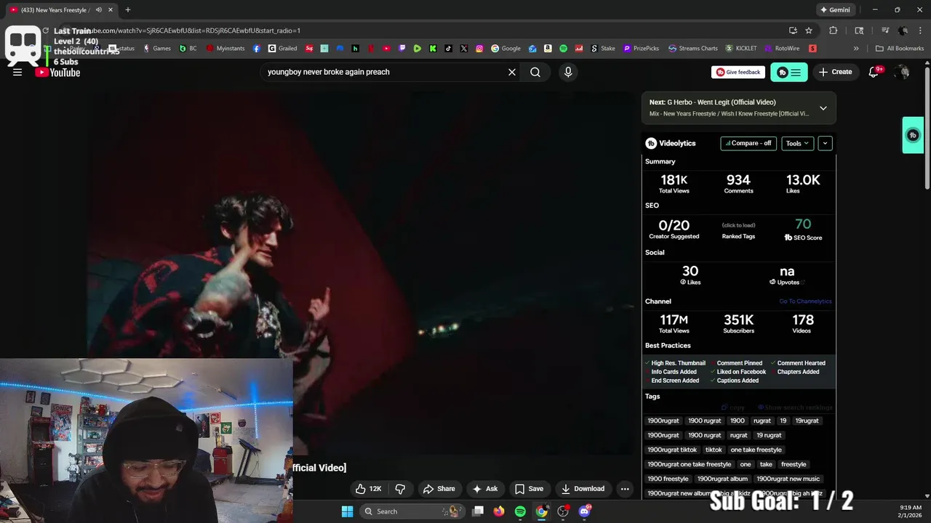Click the '1900rugrat new music' tag
The width and height of the screenshot is (931, 523).
[788, 479]
